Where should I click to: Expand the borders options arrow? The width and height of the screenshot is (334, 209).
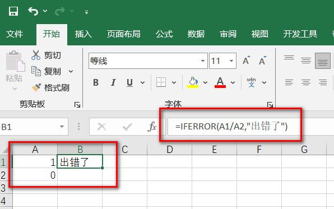[174, 82]
